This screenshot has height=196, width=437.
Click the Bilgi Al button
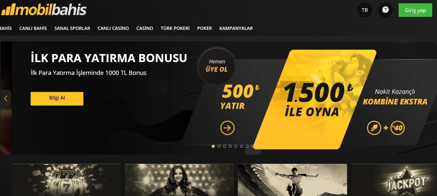[57, 99]
